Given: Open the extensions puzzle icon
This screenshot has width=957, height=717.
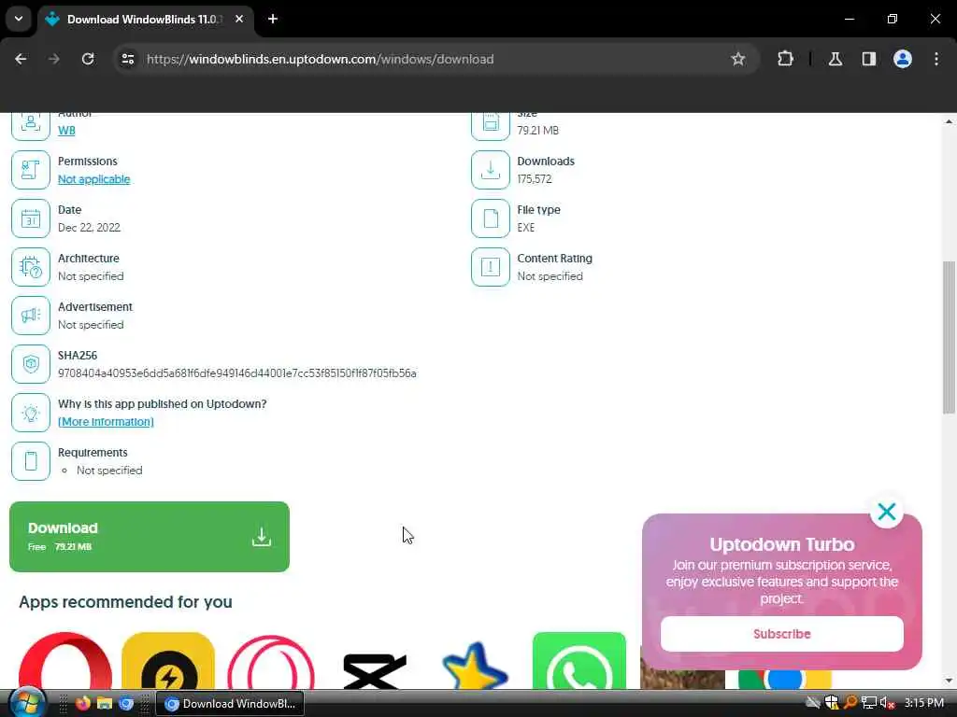Looking at the screenshot, I should [785, 59].
